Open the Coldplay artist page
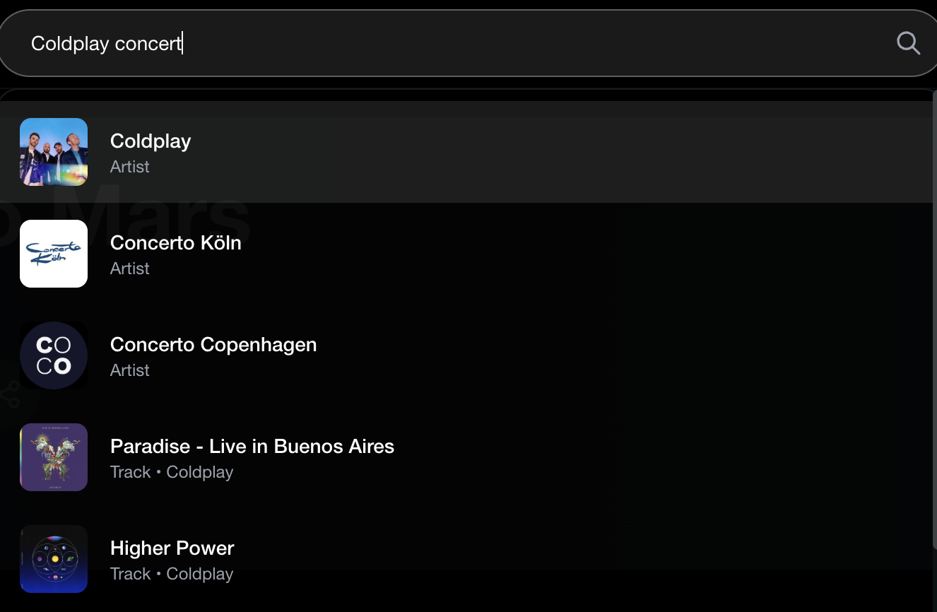Image resolution: width=937 pixels, height=612 pixels. [150, 141]
